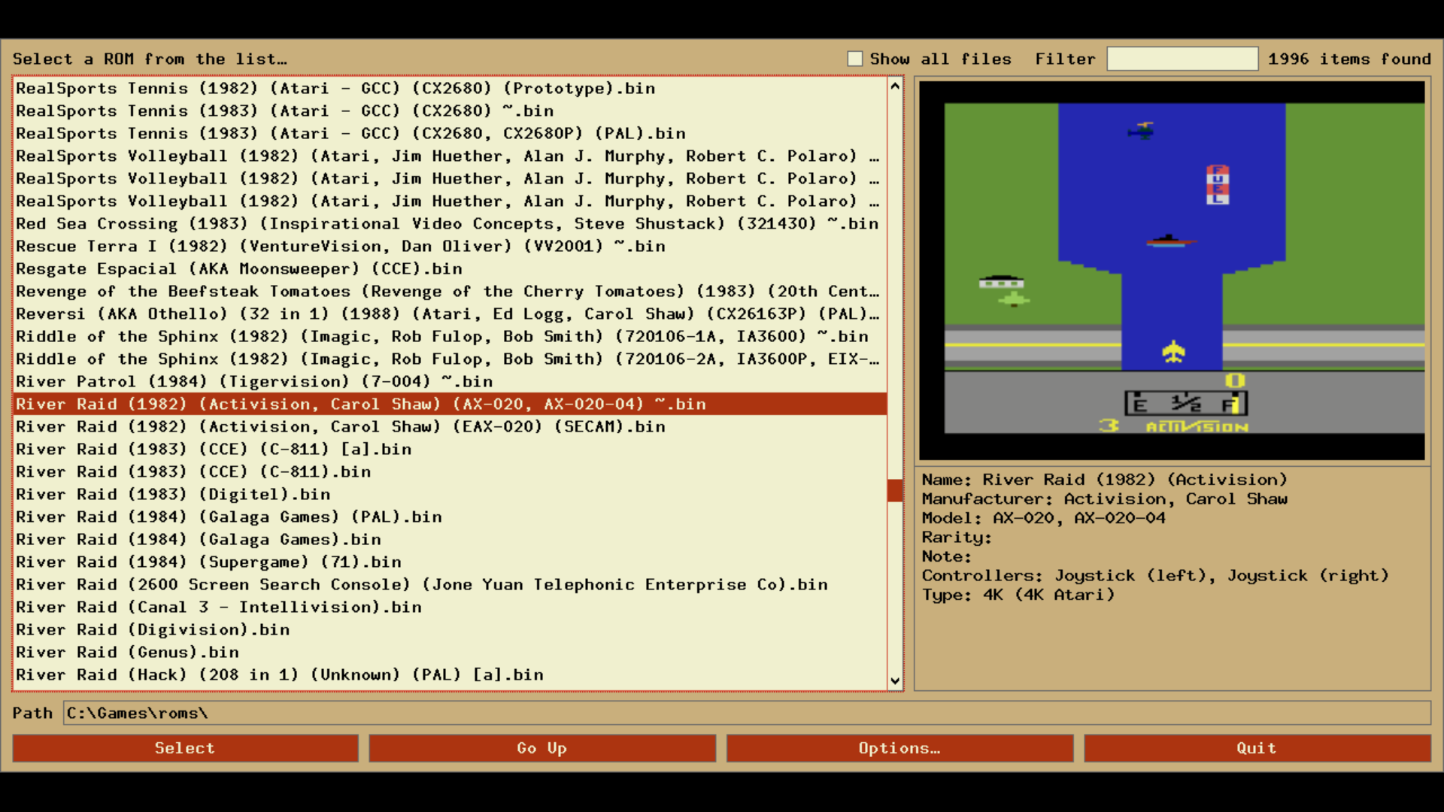Select RealSports Tennis (1982) Prototype.bin

pos(450,89)
